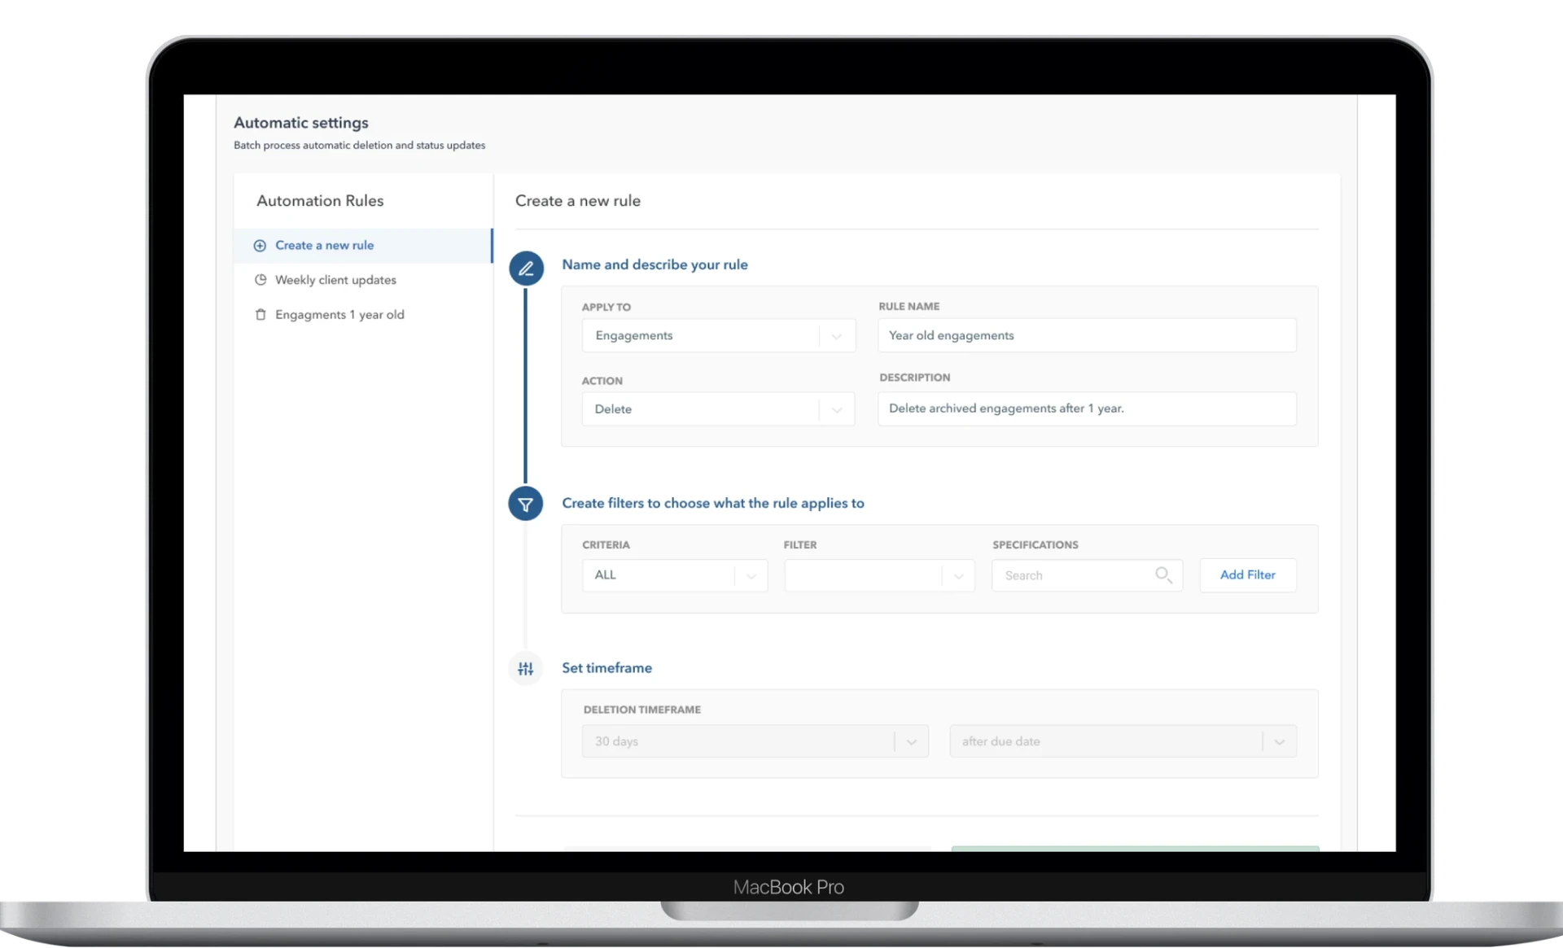Focus the Specifications search box
Screen dimensions: 1563x948
[1087, 575]
